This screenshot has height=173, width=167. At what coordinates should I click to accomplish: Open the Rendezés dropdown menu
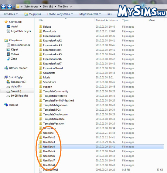pyautogui.click(x=11, y=14)
